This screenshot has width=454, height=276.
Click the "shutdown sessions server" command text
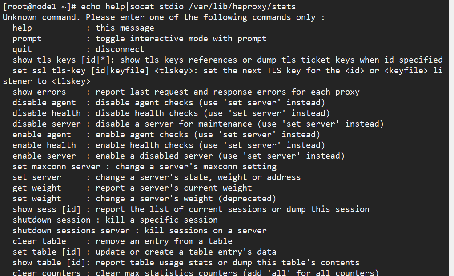pyautogui.click(x=71, y=231)
